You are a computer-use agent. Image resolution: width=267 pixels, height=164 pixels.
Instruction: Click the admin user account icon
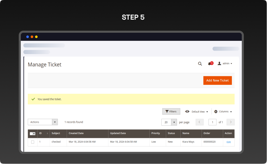(x=219, y=63)
